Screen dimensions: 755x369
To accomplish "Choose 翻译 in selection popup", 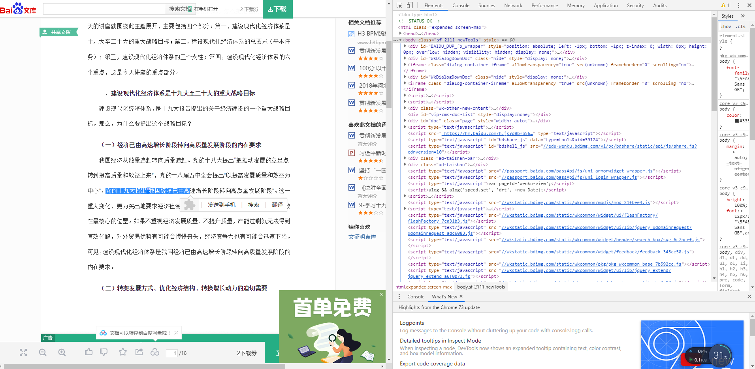I will pos(277,205).
